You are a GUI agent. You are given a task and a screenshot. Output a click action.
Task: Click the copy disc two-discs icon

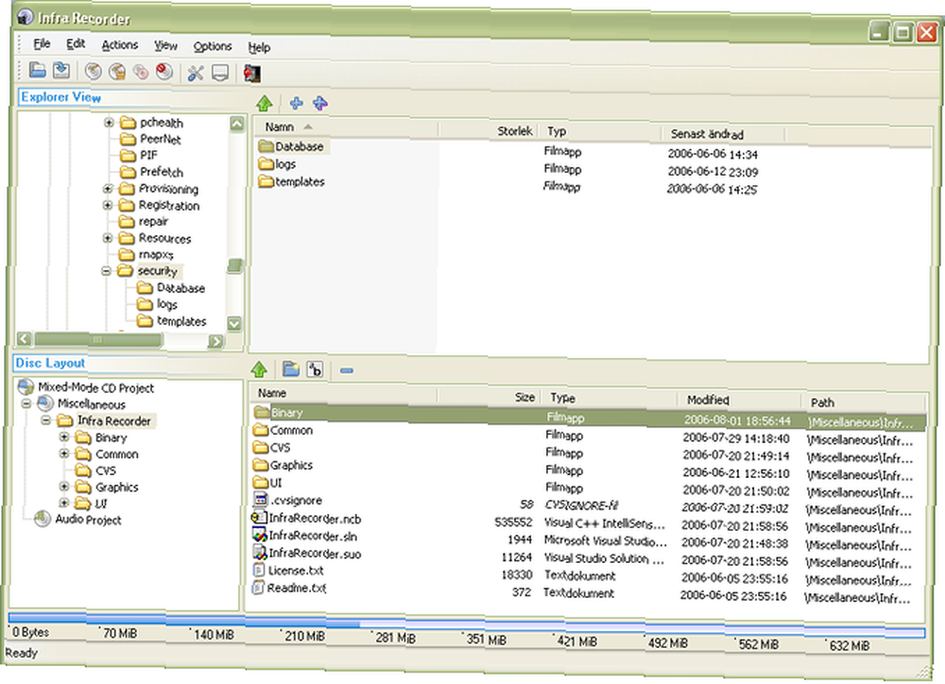pos(141,73)
